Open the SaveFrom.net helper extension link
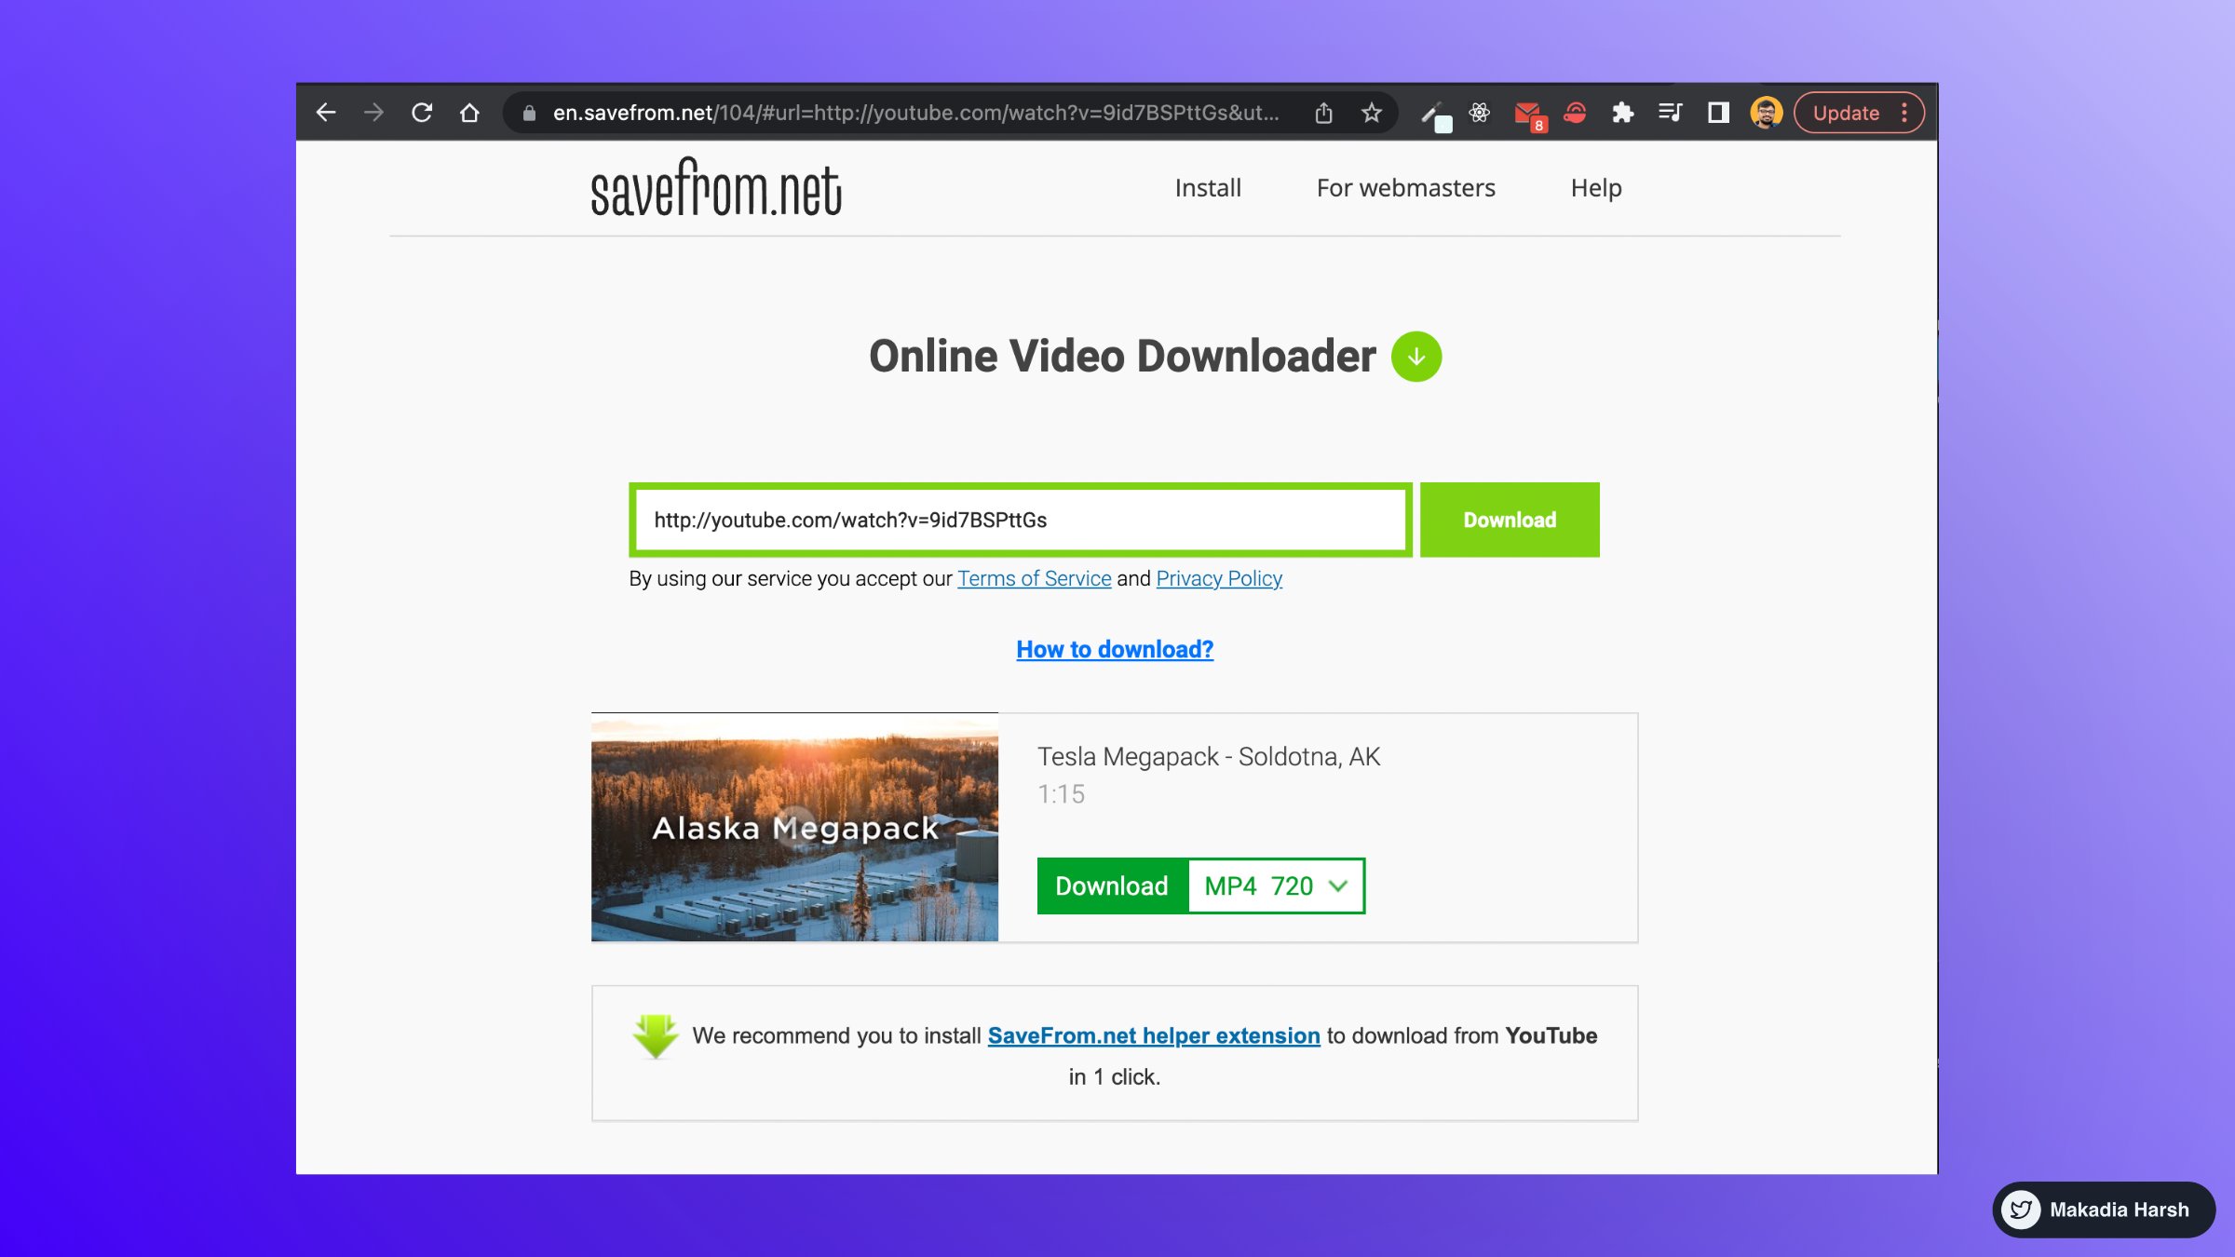2235x1257 pixels. pos(1154,1035)
